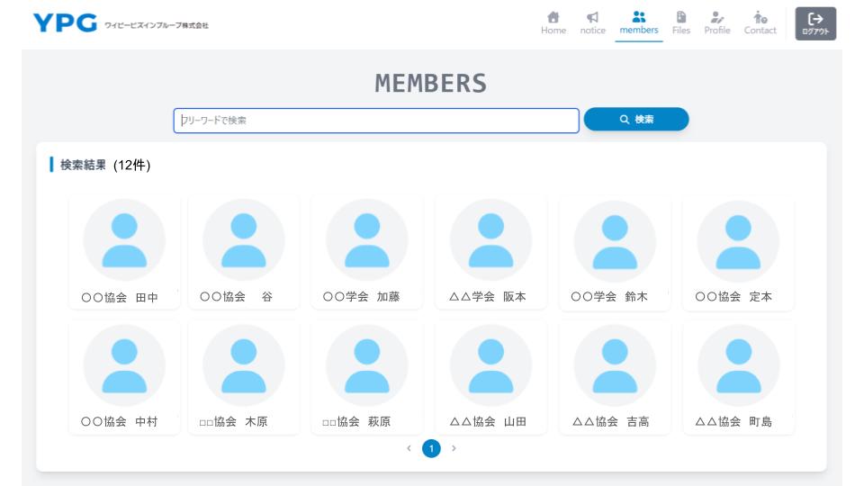864x486 pixels.
Task: Click the ワイピービズインプルーブ株式会社 company name
Action: (157, 25)
